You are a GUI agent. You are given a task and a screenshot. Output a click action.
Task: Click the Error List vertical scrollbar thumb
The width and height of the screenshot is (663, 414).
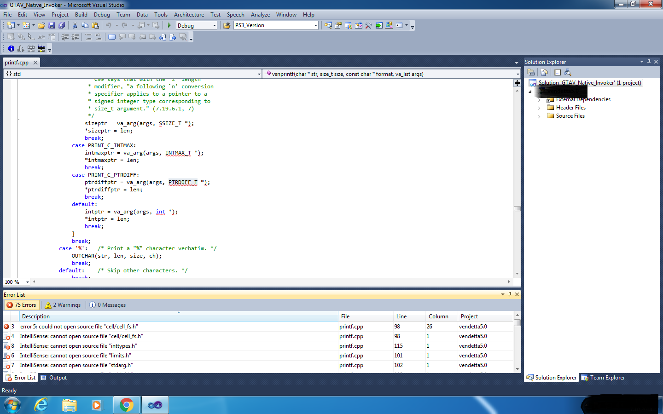[x=517, y=322]
